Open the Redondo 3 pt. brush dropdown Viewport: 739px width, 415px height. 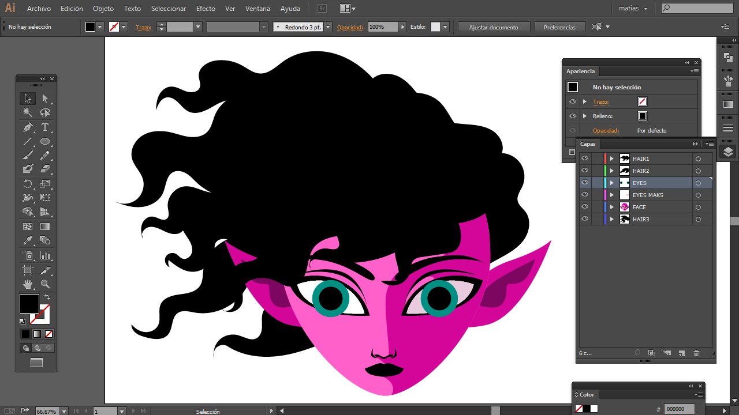(x=328, y=27)
